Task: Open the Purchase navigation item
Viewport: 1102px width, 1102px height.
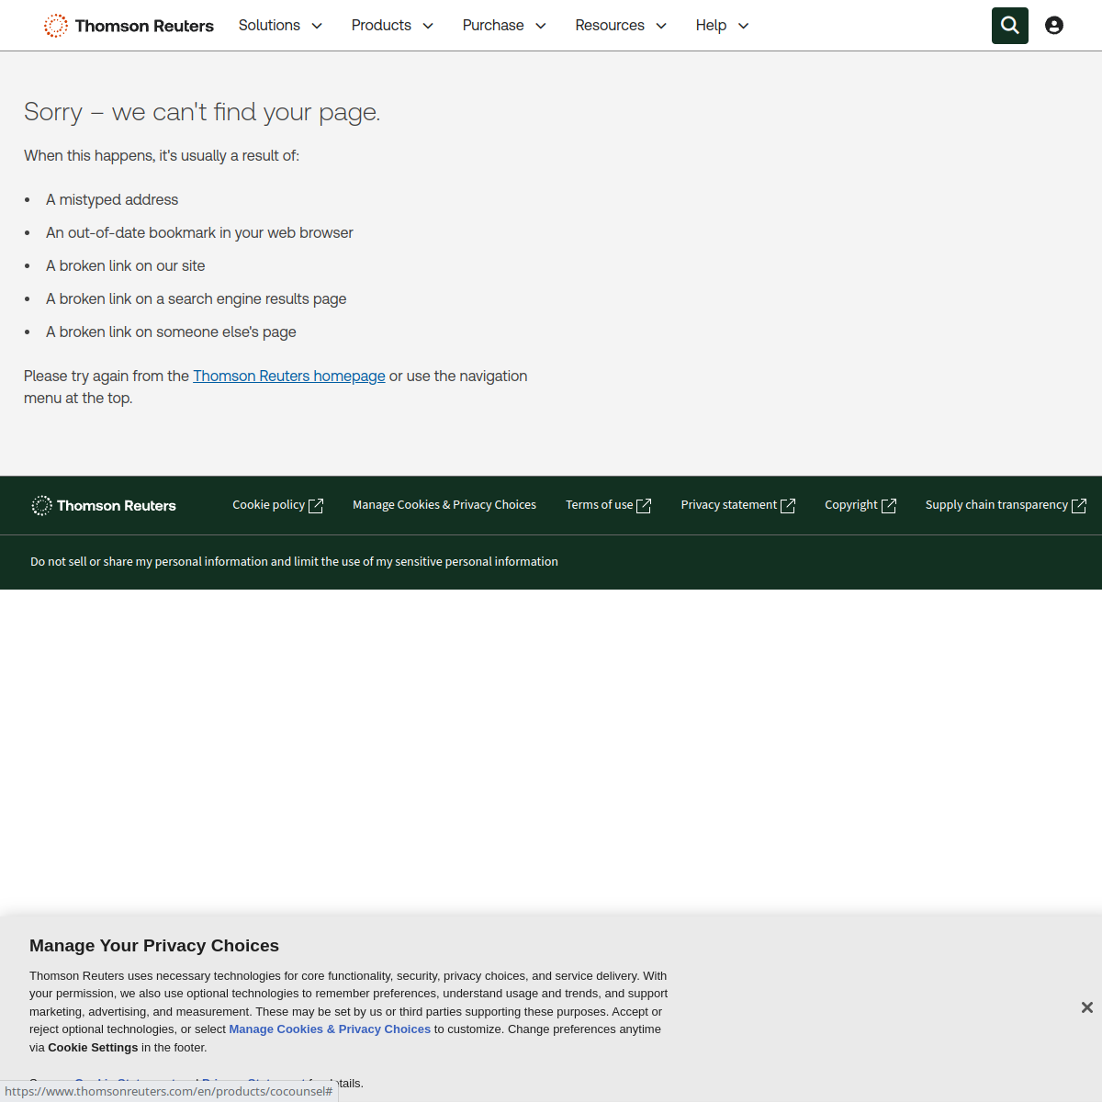Action: 493,26
